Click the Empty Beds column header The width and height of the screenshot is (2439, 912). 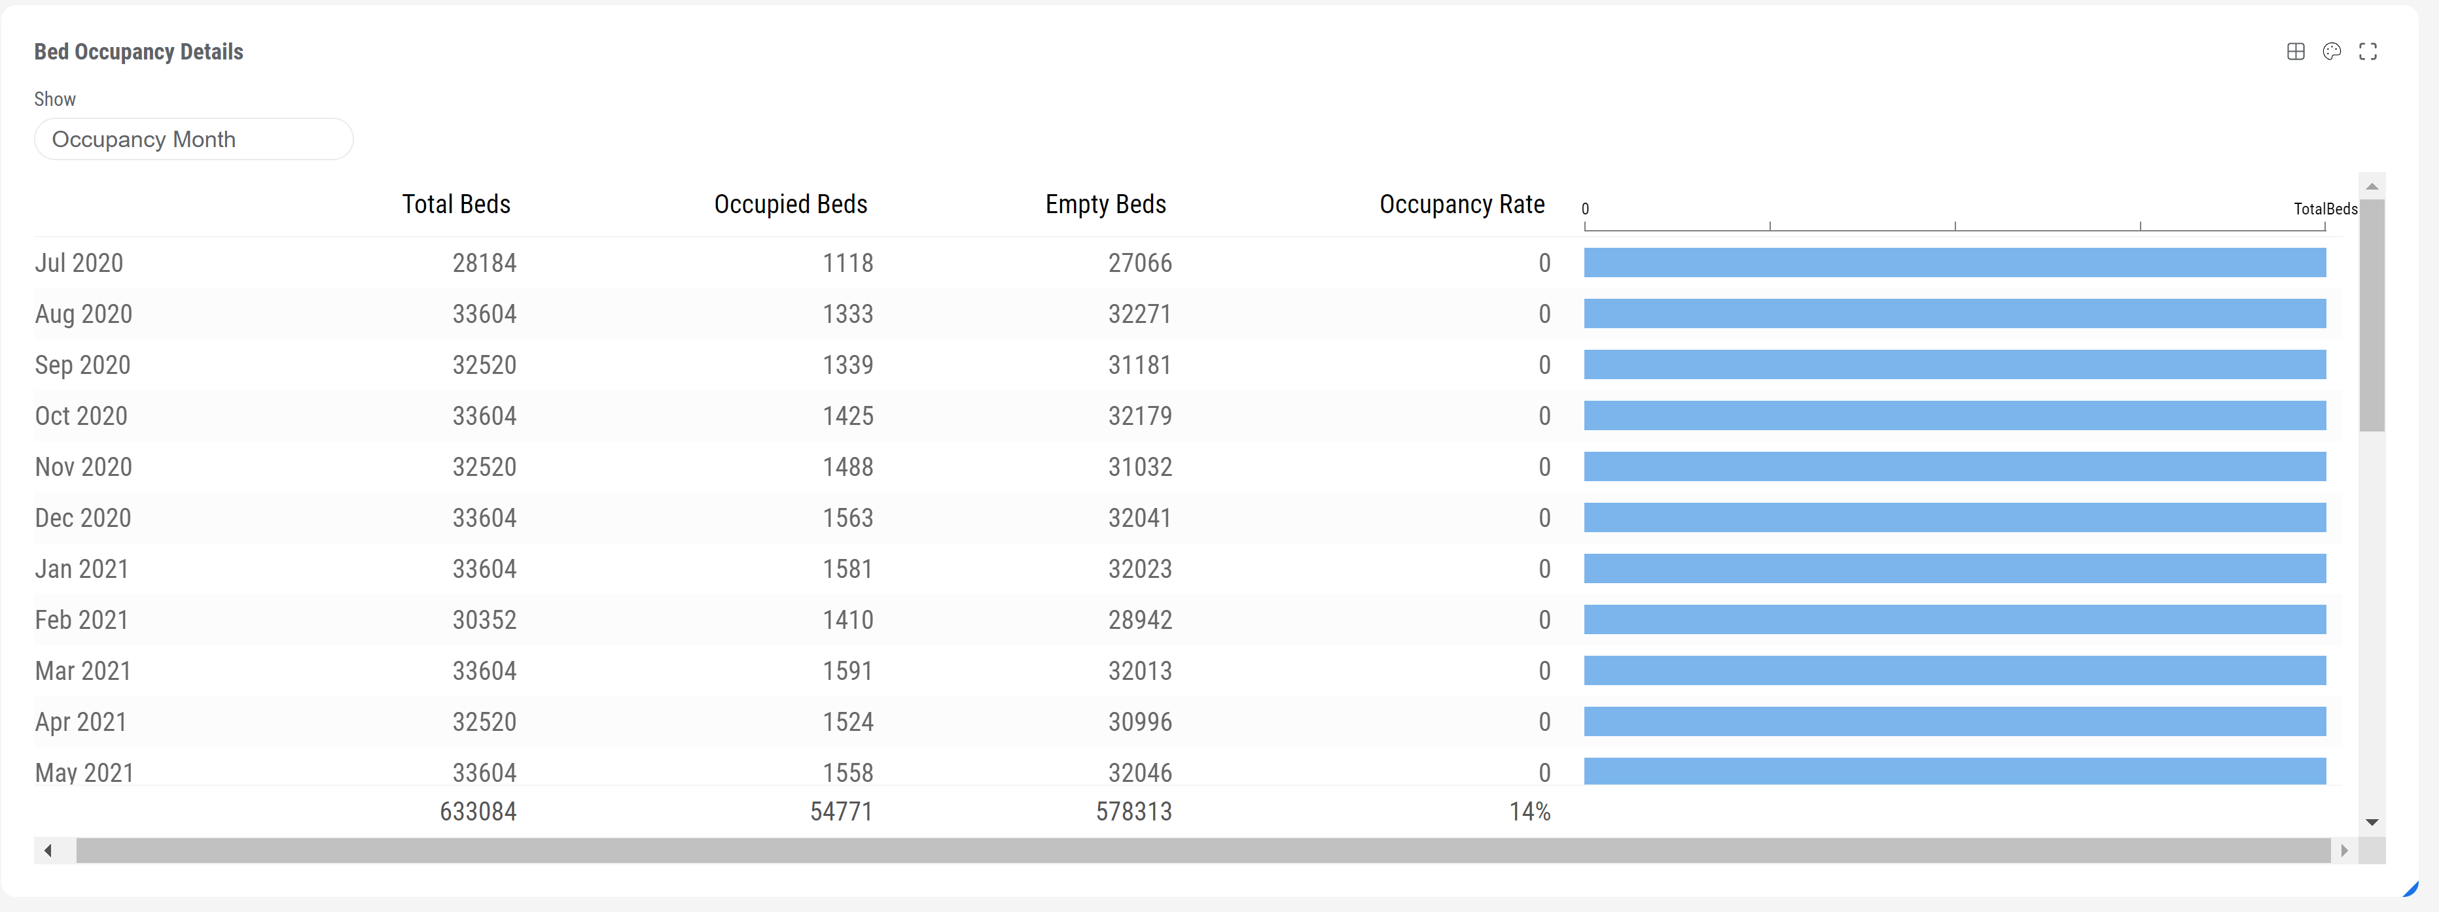click(x=1105, y=203)
